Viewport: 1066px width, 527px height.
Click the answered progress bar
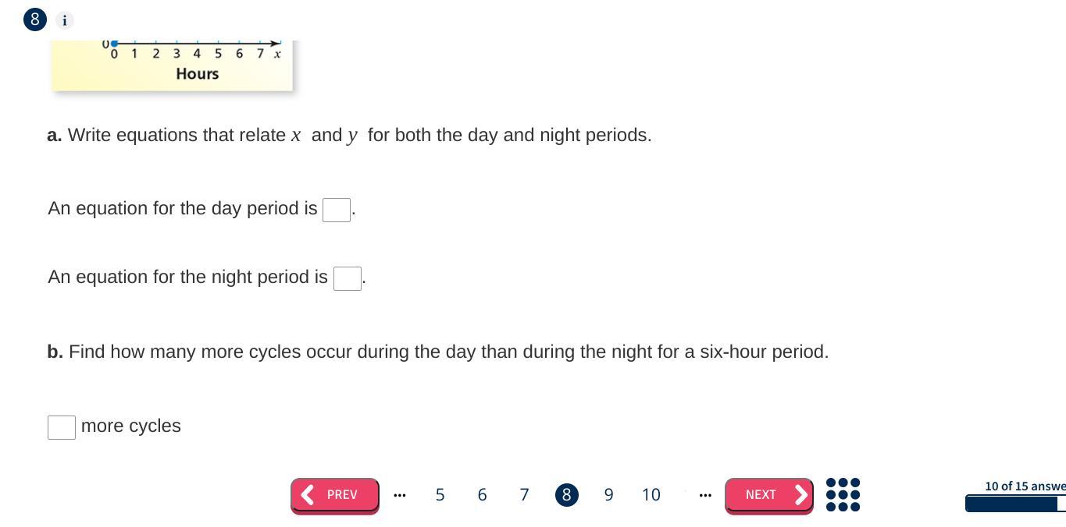[1015, 504]
